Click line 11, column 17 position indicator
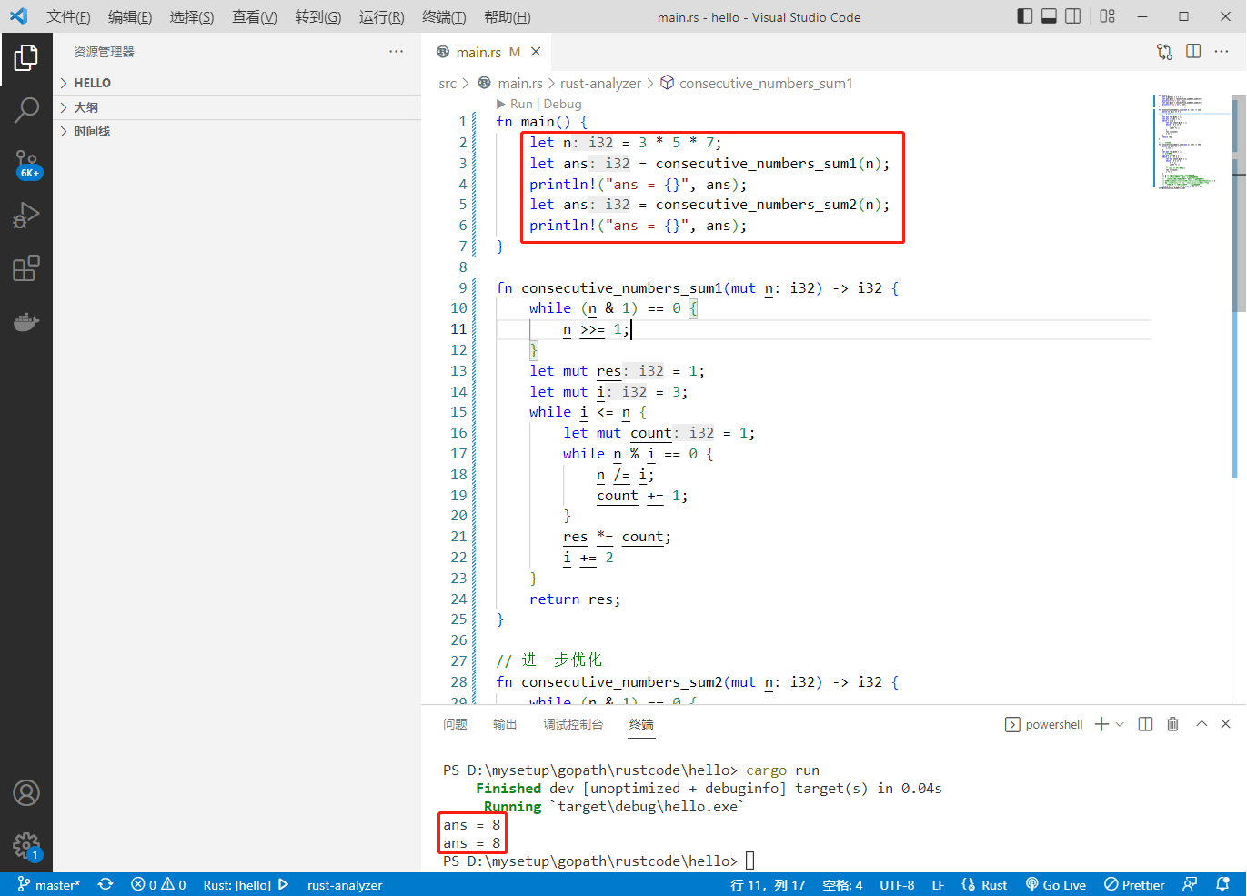 point(768,885)
